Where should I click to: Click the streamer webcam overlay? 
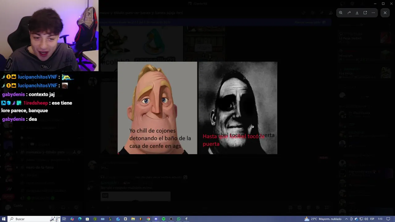pos(49,35)
